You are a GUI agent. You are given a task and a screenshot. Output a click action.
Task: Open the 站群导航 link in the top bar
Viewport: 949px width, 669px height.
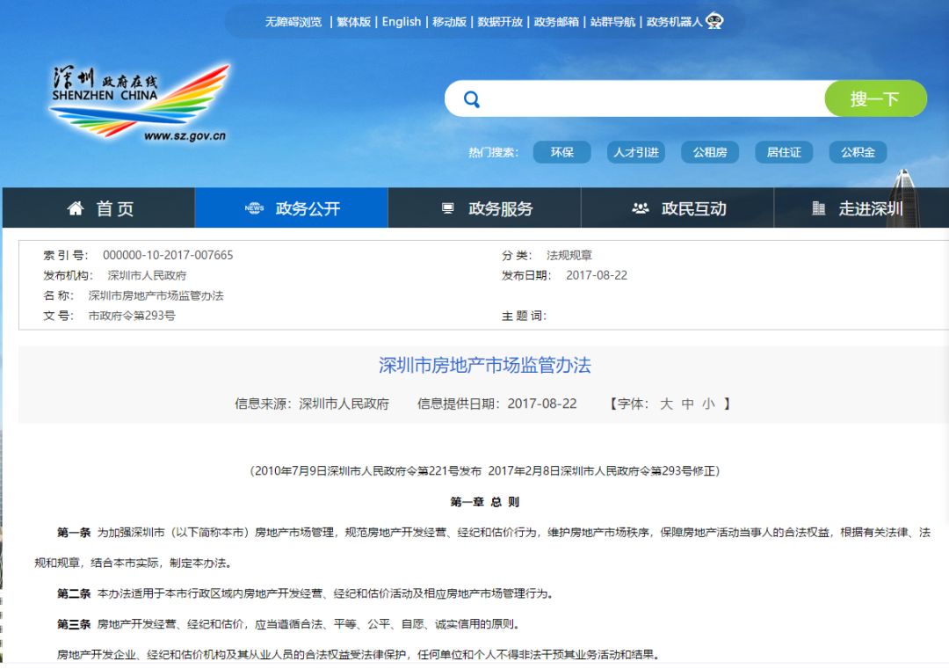(612, 22)
